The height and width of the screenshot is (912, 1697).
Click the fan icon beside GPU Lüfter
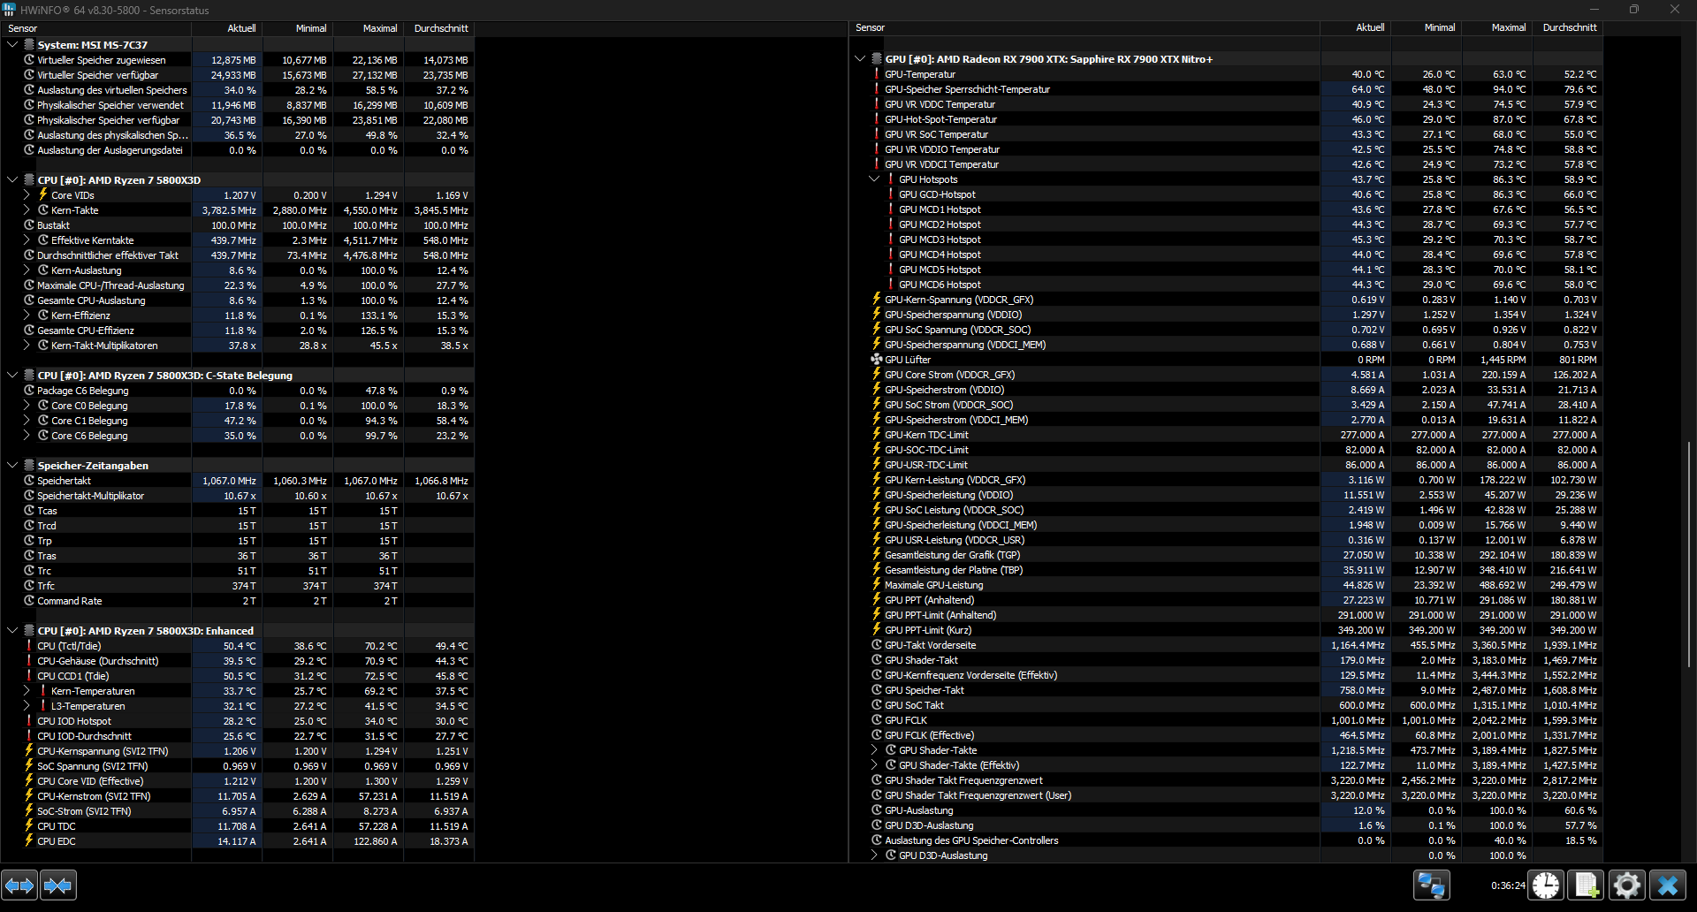tap(876, 360)
